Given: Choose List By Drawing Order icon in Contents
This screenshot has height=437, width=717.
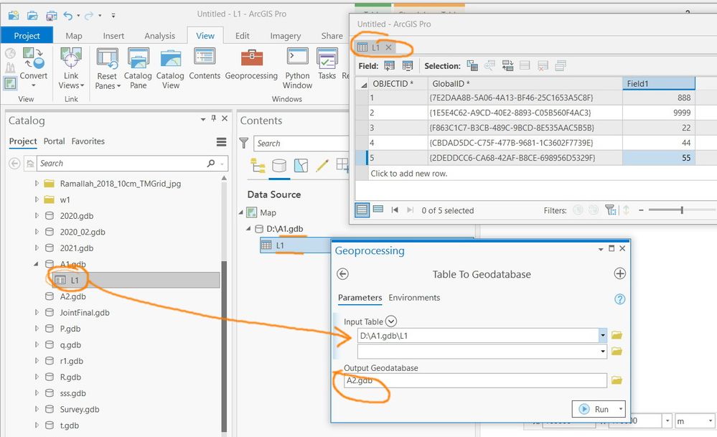Looking at the screenshot, I should [258, 166].
